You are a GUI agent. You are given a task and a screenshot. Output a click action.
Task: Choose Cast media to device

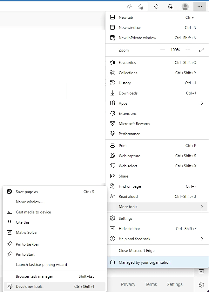[x=55, y=212]
